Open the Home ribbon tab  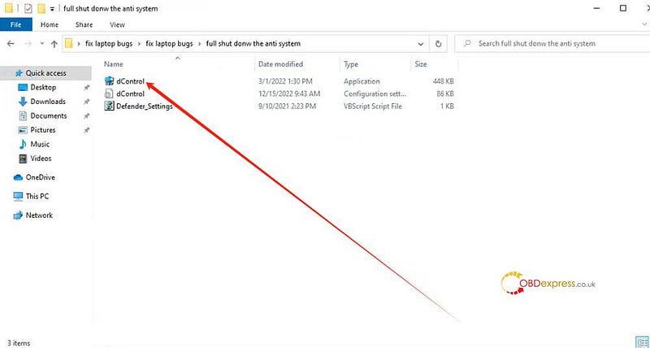[x=50, y=24]
